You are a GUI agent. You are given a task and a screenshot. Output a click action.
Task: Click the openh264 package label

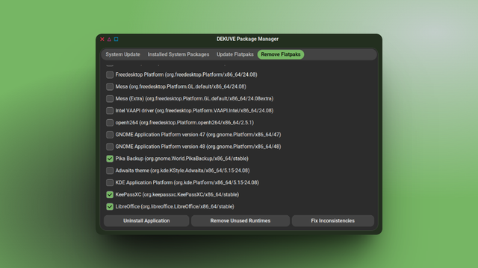[184, 122]
